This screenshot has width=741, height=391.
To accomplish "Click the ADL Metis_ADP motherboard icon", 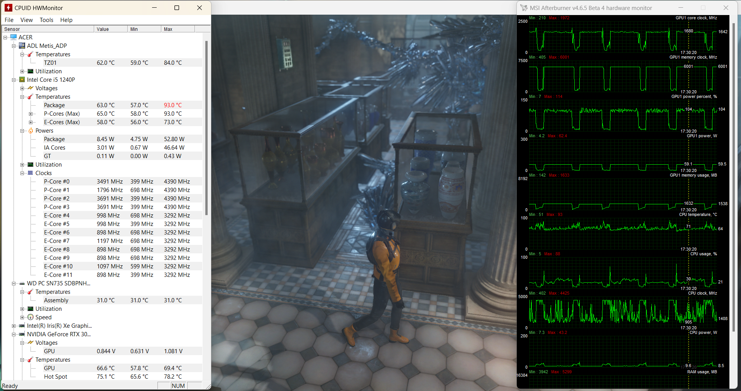I will coord(22,46).
